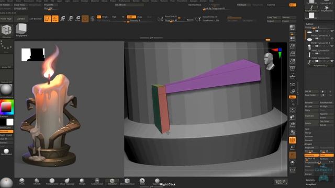Select TrimDynamic brush in bottom shelf
This screenshot has width=335, height=188.
[x=52, y=182]
